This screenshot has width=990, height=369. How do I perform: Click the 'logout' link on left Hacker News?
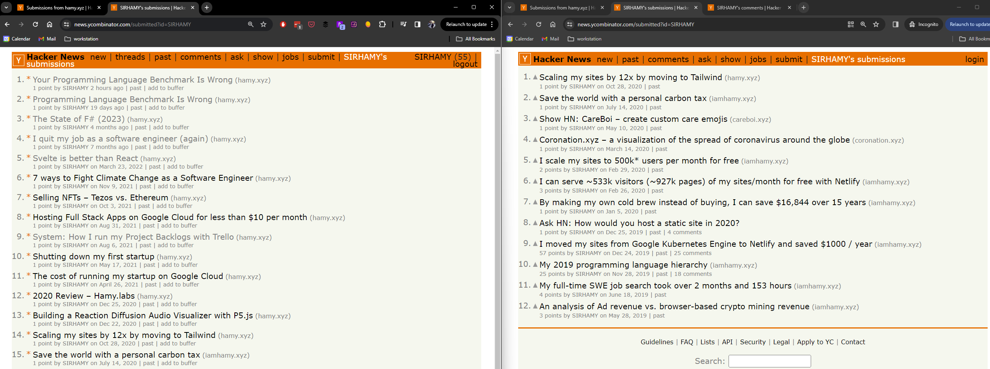tap(465, 64)
